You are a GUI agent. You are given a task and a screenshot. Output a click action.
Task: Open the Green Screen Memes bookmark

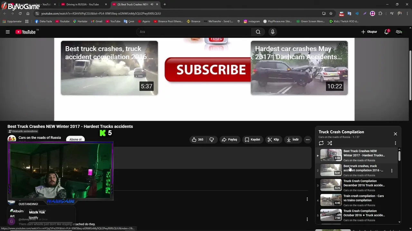click(310, 21)
